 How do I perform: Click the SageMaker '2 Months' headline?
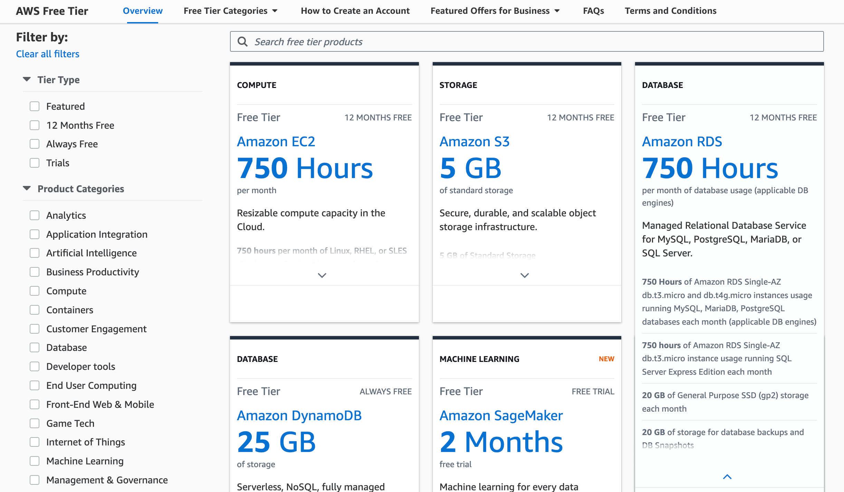pos(501,442)
